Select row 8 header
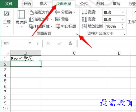This screenshot has height=112, width=136. (5, 97)
